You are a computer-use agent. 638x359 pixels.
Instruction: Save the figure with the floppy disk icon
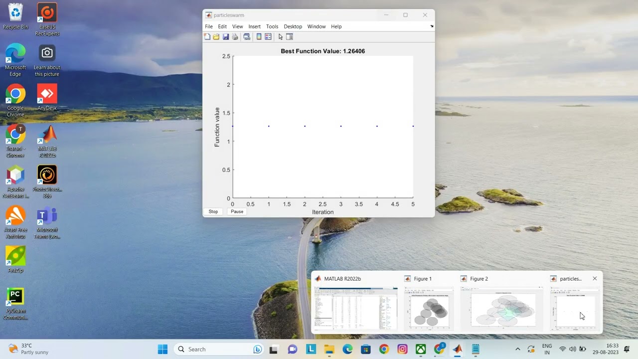pyautogui.click(x=226, y=37)
